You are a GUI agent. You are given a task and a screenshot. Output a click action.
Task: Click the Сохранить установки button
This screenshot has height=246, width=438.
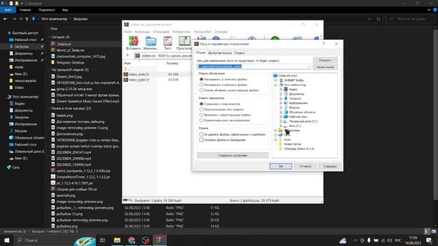(233, 155)
